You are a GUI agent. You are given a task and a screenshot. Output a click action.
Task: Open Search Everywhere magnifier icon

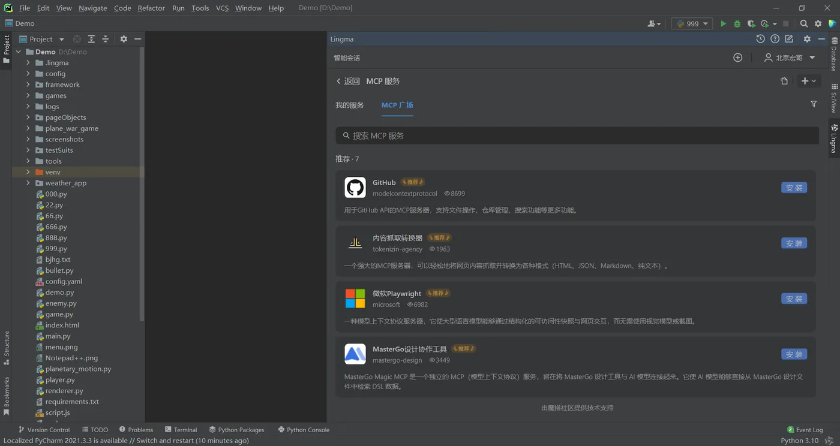[x=804, y=23]
